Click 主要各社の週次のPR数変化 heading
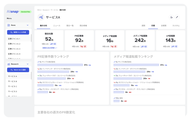The height and width of the screenshot is (121, 191). 56,112
